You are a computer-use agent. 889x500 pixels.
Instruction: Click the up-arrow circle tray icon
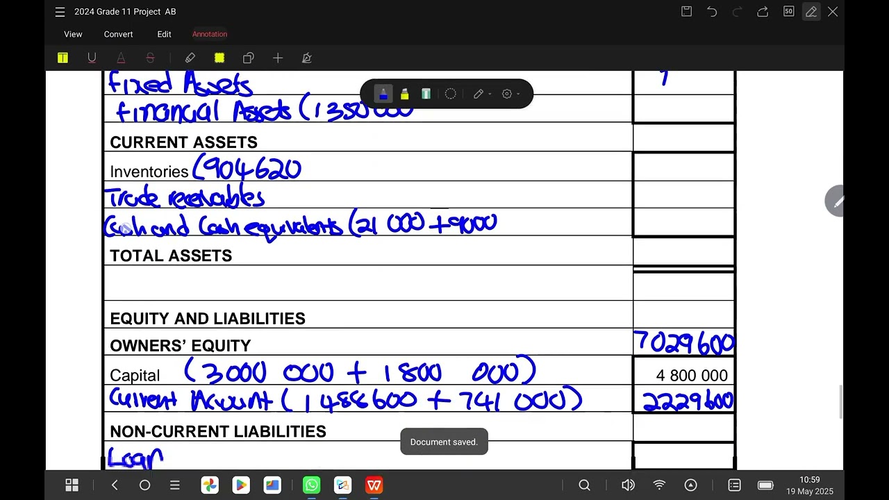point(690,485)
